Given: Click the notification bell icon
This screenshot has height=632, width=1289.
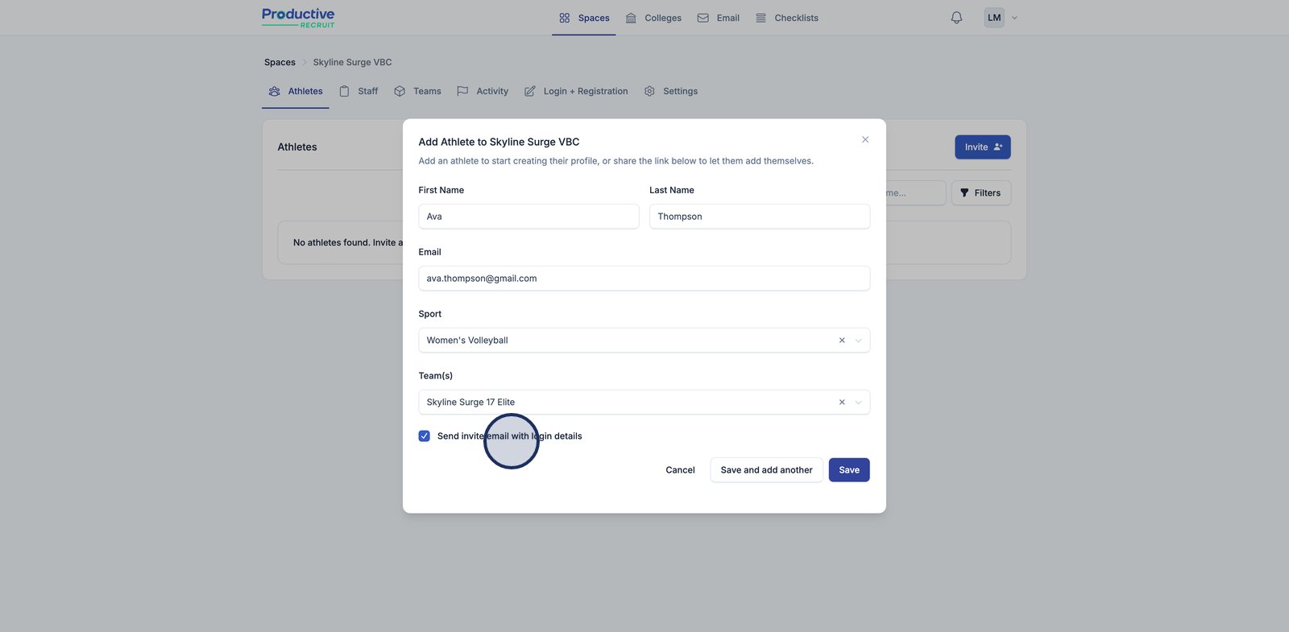Looking at the screenshot, I should (x=956, y=18).
